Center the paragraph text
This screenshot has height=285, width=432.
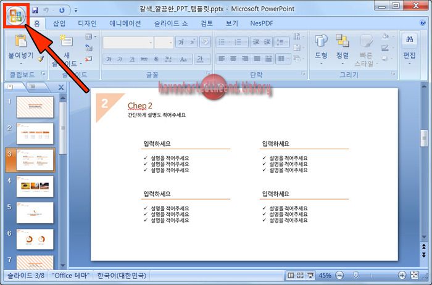coord(233,59)
